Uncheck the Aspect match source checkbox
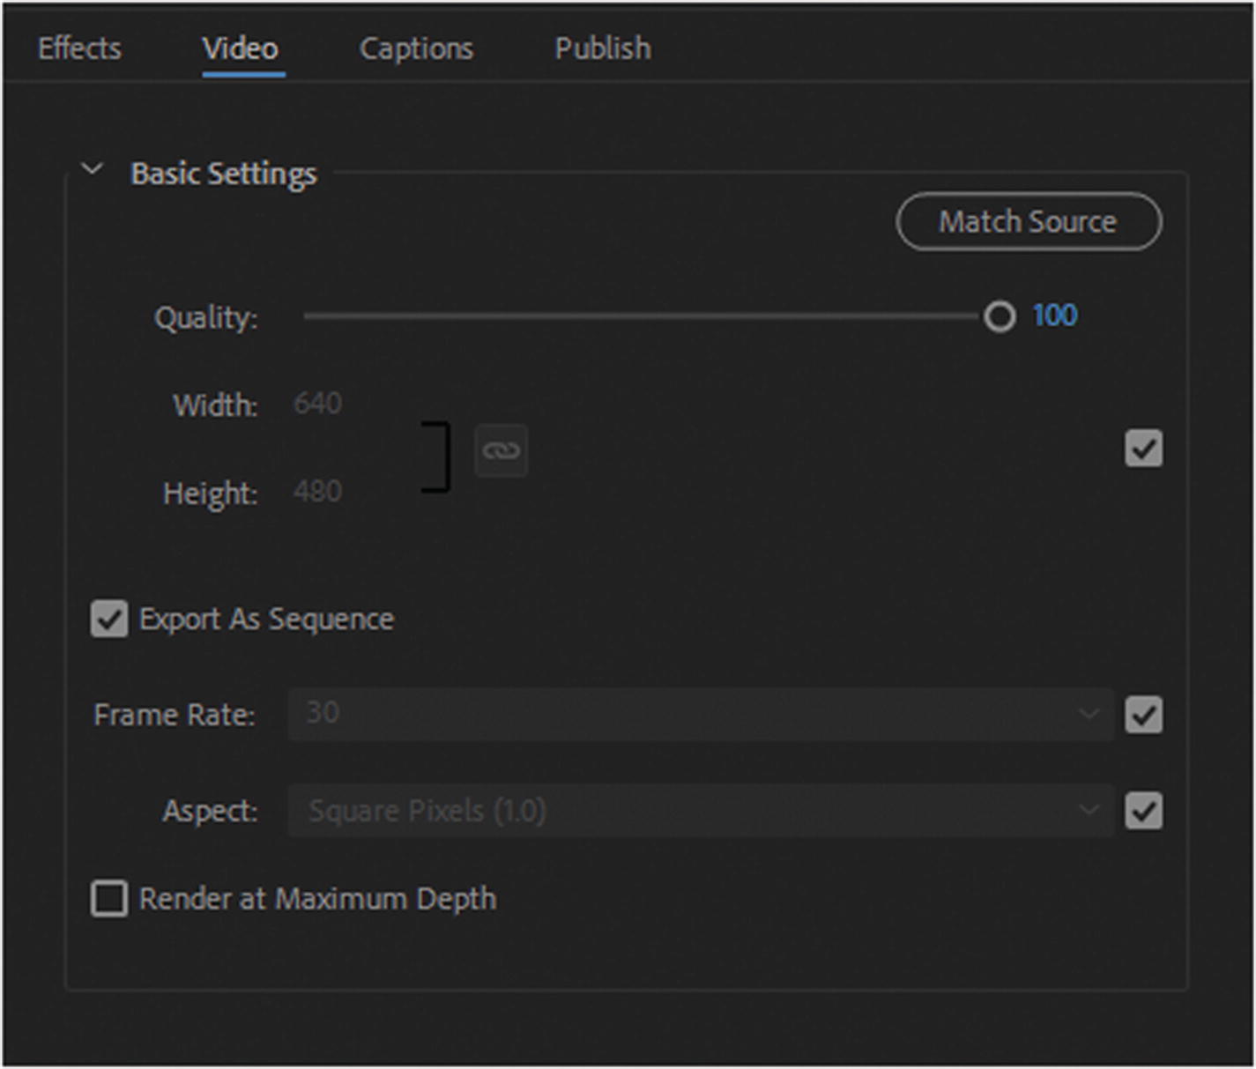The height and width of the screenshot is (1069, 1256). [1143, 811]
